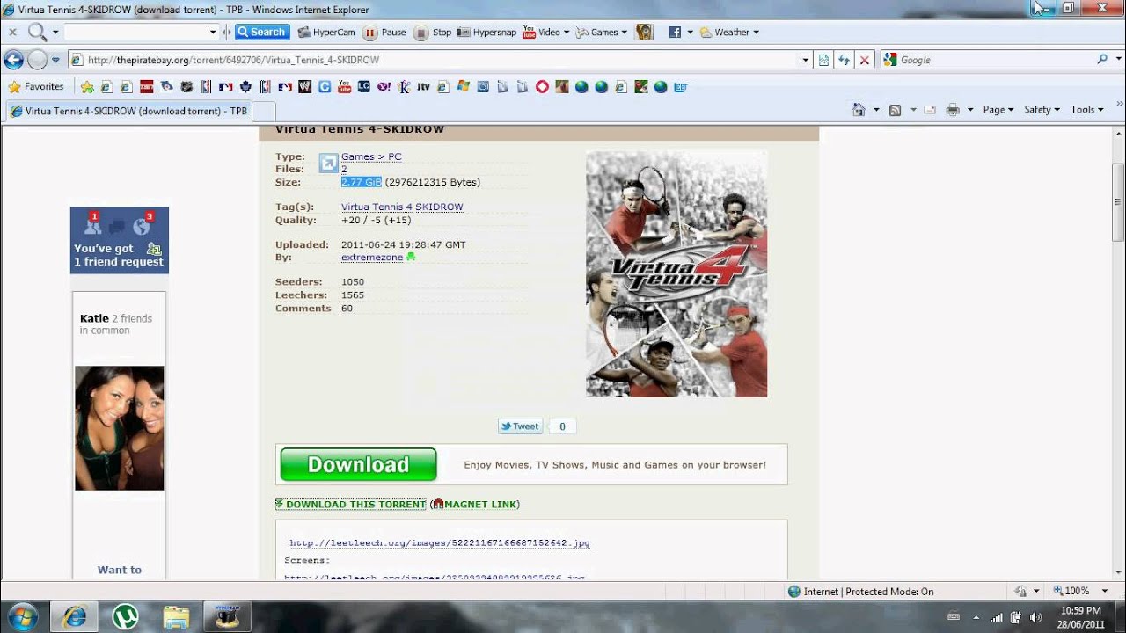Click the Print icon in command bar
The height and width of the screenshot is (633, 1126).
point(953,110)
